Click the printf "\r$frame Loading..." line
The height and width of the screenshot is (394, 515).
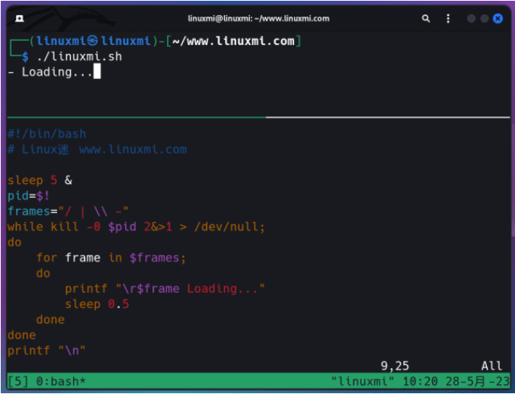[165, 288]
